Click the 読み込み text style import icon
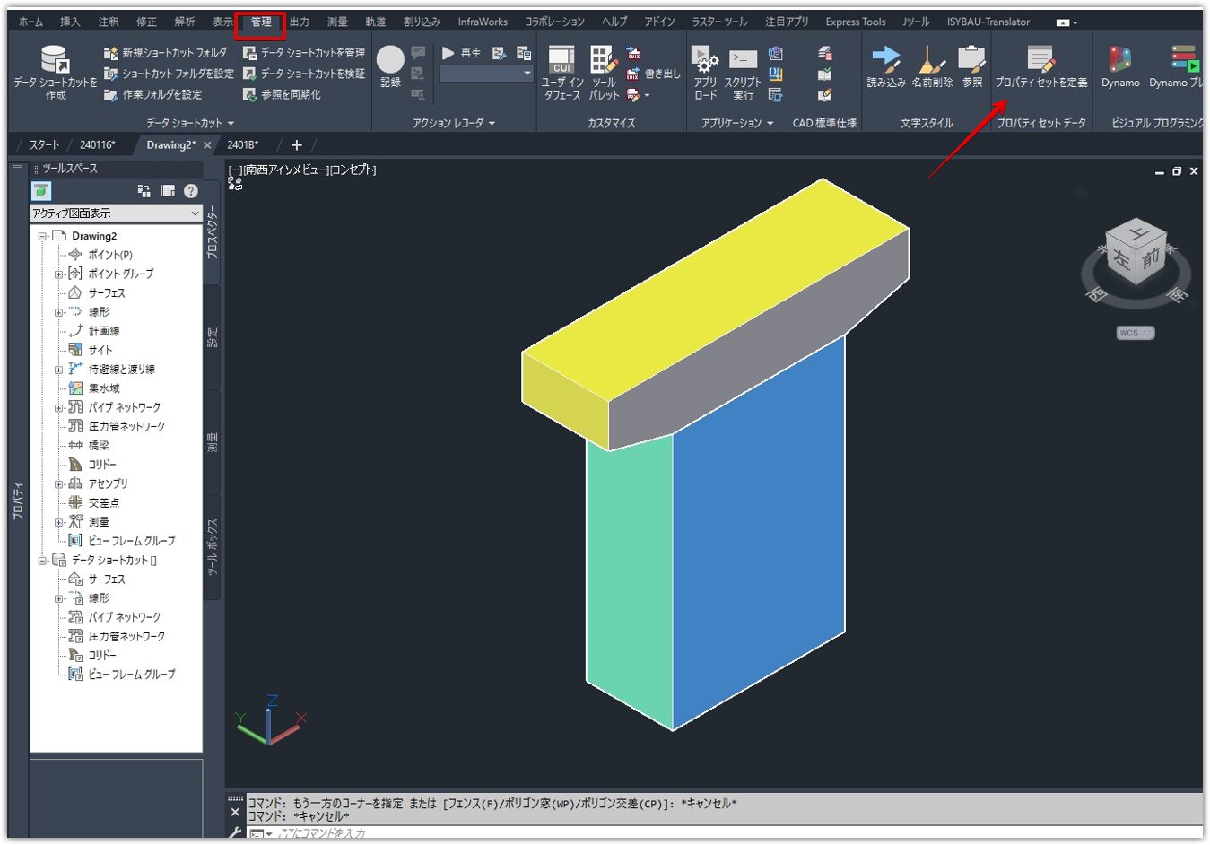 [885, 60]
